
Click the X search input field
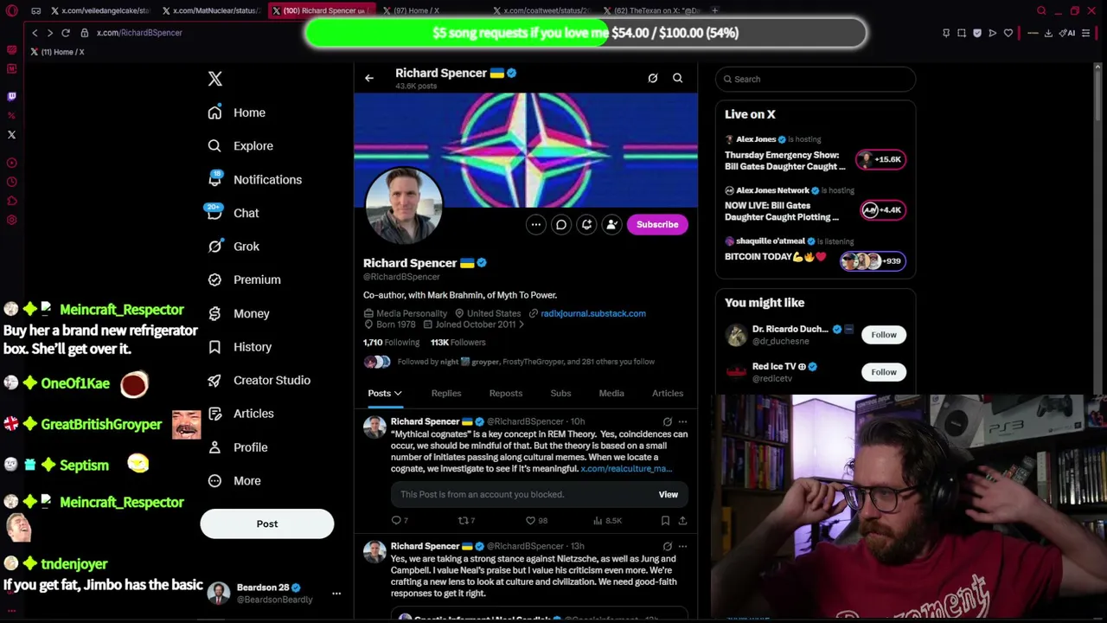(816, 79)
